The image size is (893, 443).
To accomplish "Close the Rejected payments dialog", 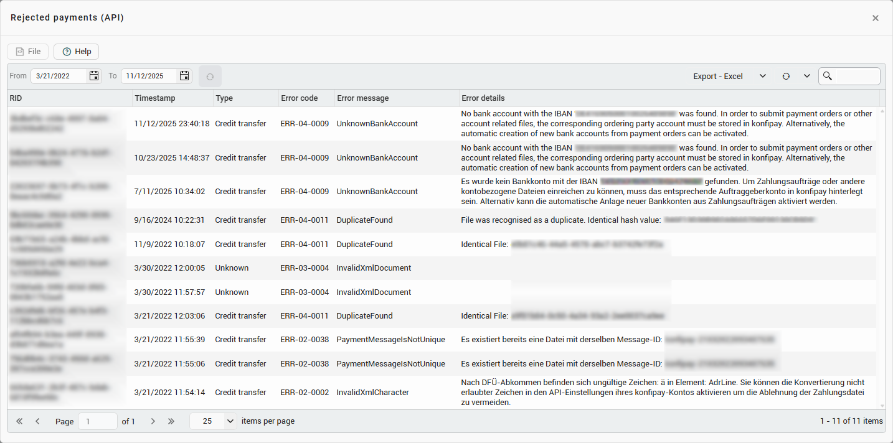I will click(x=876, y=18).
